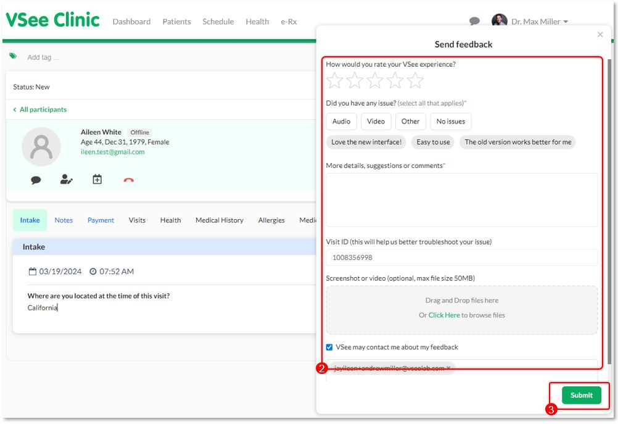618x424 pixels.
Task: Click the Offline status badge
Action: [x=140, y=133]
